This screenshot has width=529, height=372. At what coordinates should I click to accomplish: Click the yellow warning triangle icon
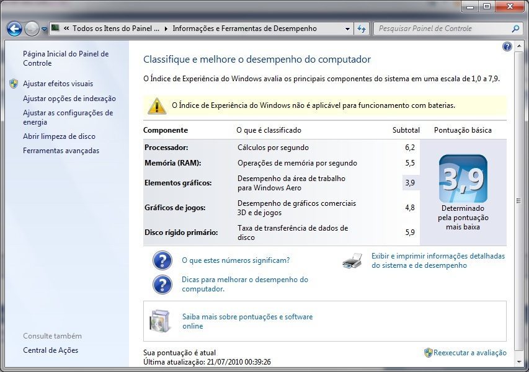[x=157, y=105]
